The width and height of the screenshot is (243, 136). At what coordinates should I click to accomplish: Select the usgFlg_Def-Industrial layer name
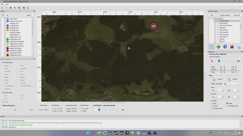tap(16, 46)
